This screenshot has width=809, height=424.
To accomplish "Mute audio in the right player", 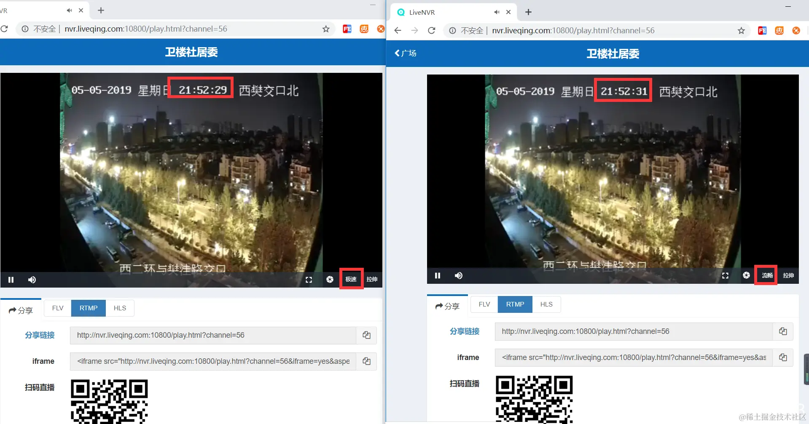I will point(458,275).
